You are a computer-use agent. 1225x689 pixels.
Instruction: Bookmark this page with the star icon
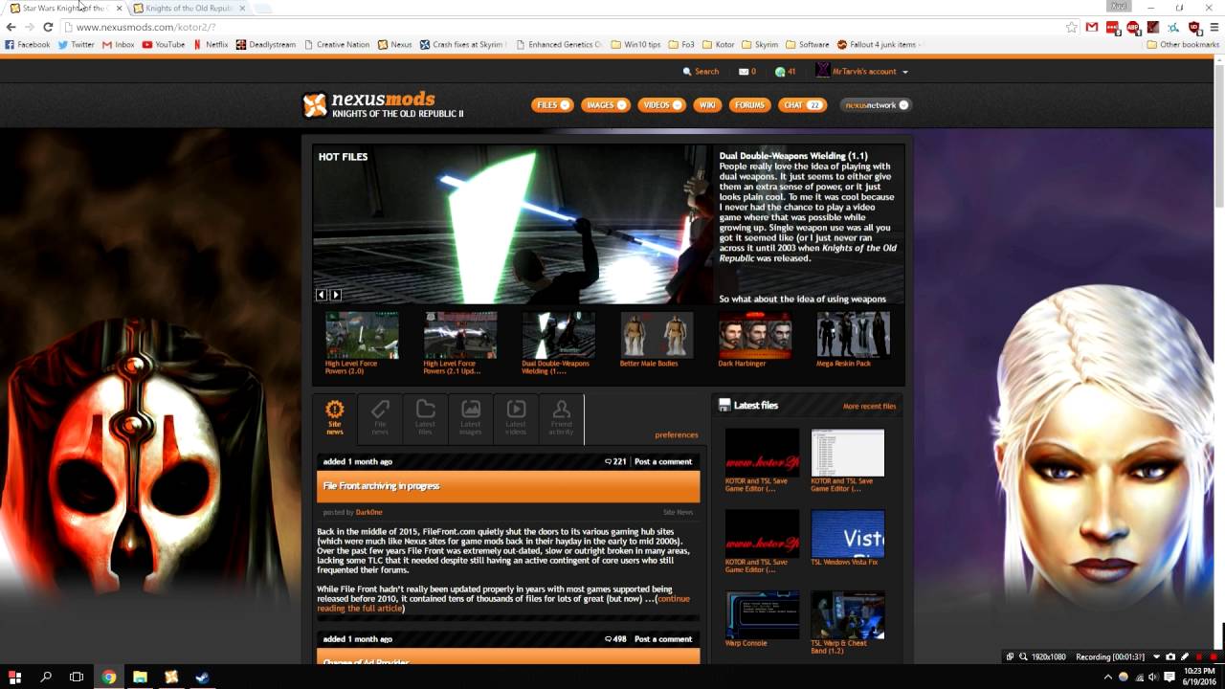click(x=1072, y=27)
